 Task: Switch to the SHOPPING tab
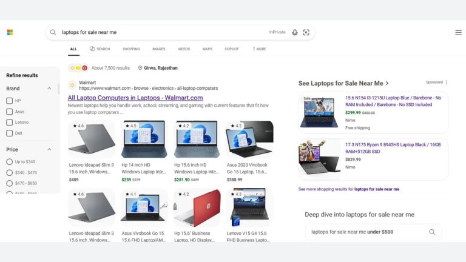tap(131, 49)
